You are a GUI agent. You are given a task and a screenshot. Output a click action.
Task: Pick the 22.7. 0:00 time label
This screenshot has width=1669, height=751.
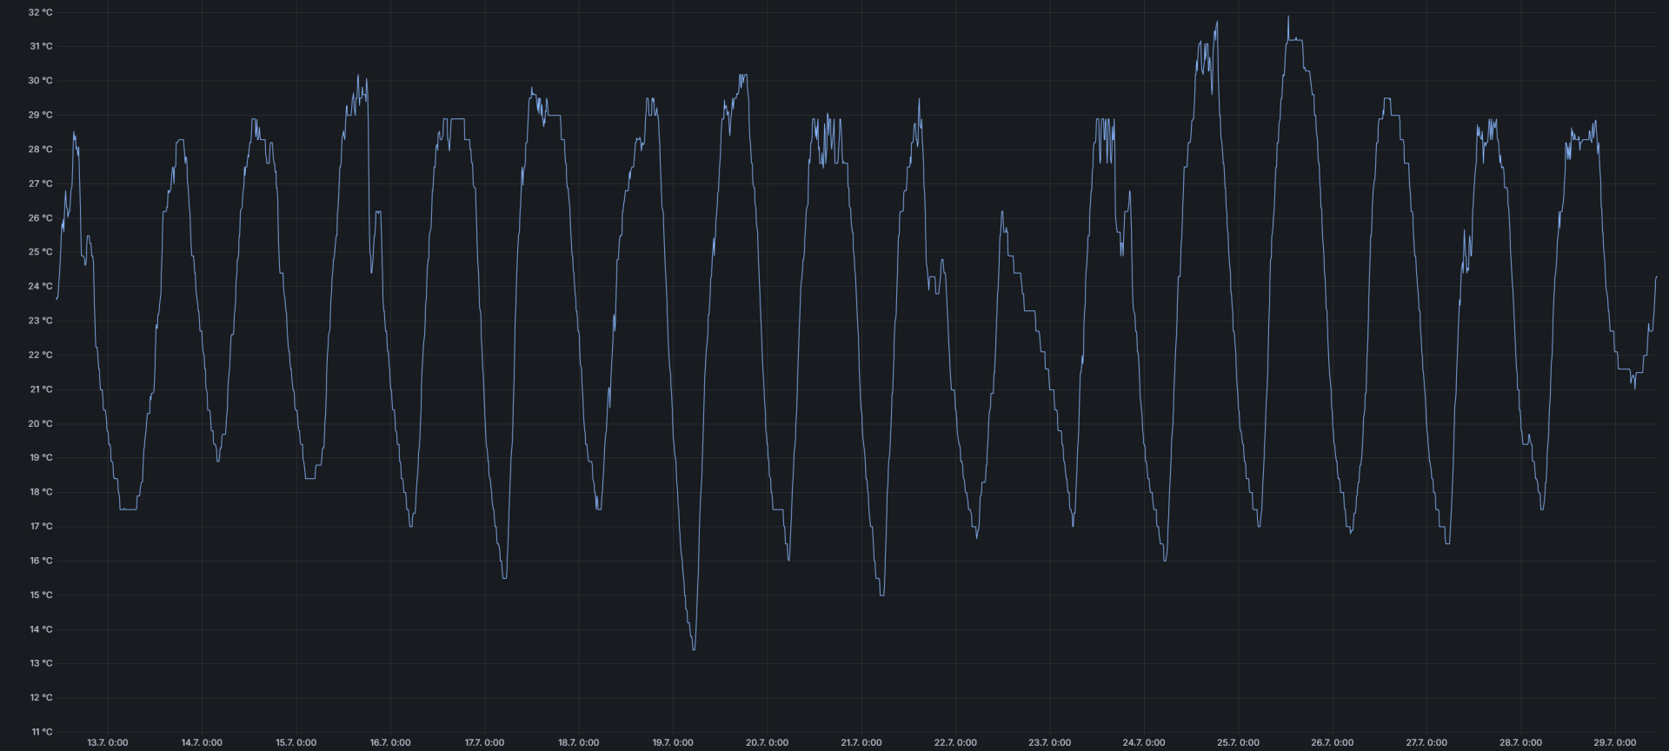tap(955, 742)
